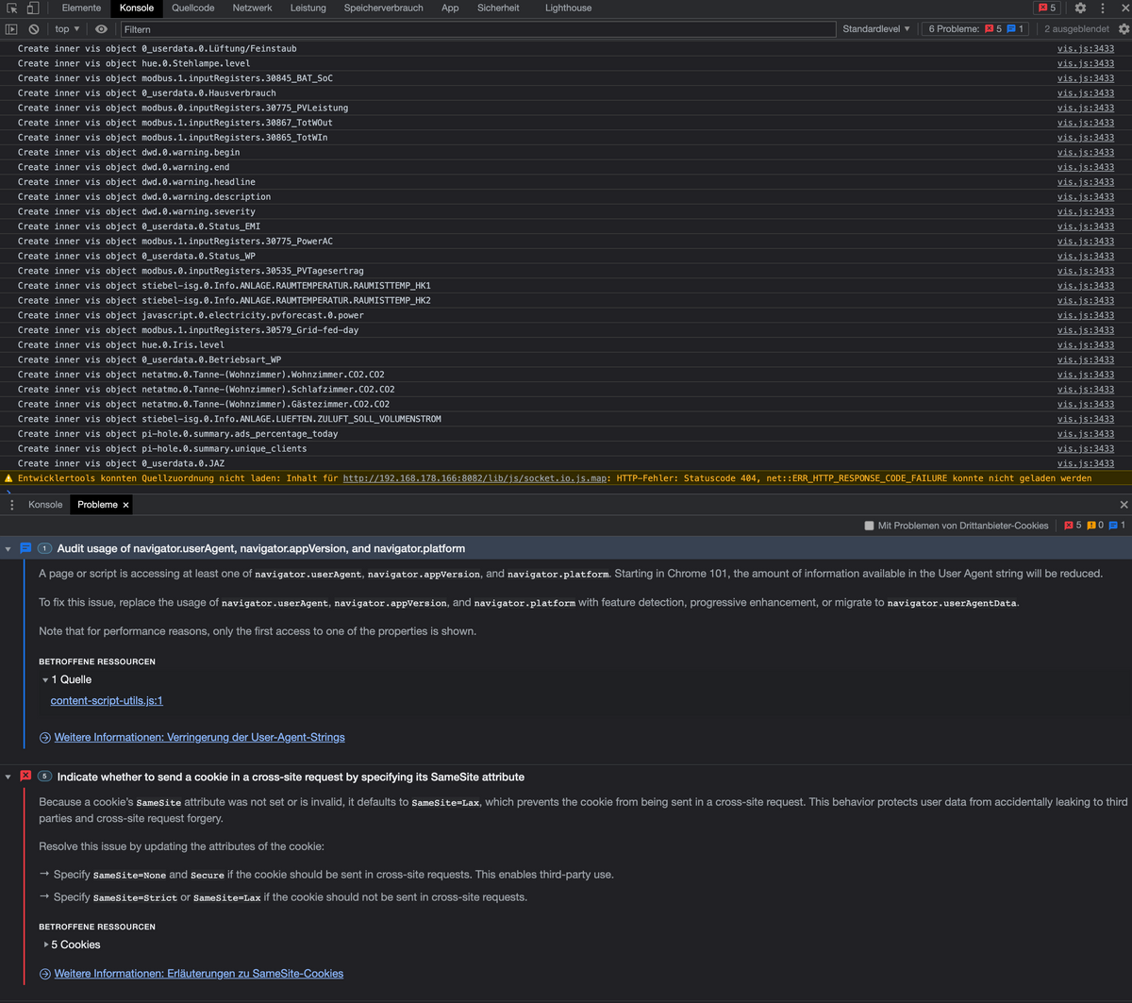This screenshot has width=1132, height=1003.
Task: Open the Leistung tab
Action: [x=308, y=8]
